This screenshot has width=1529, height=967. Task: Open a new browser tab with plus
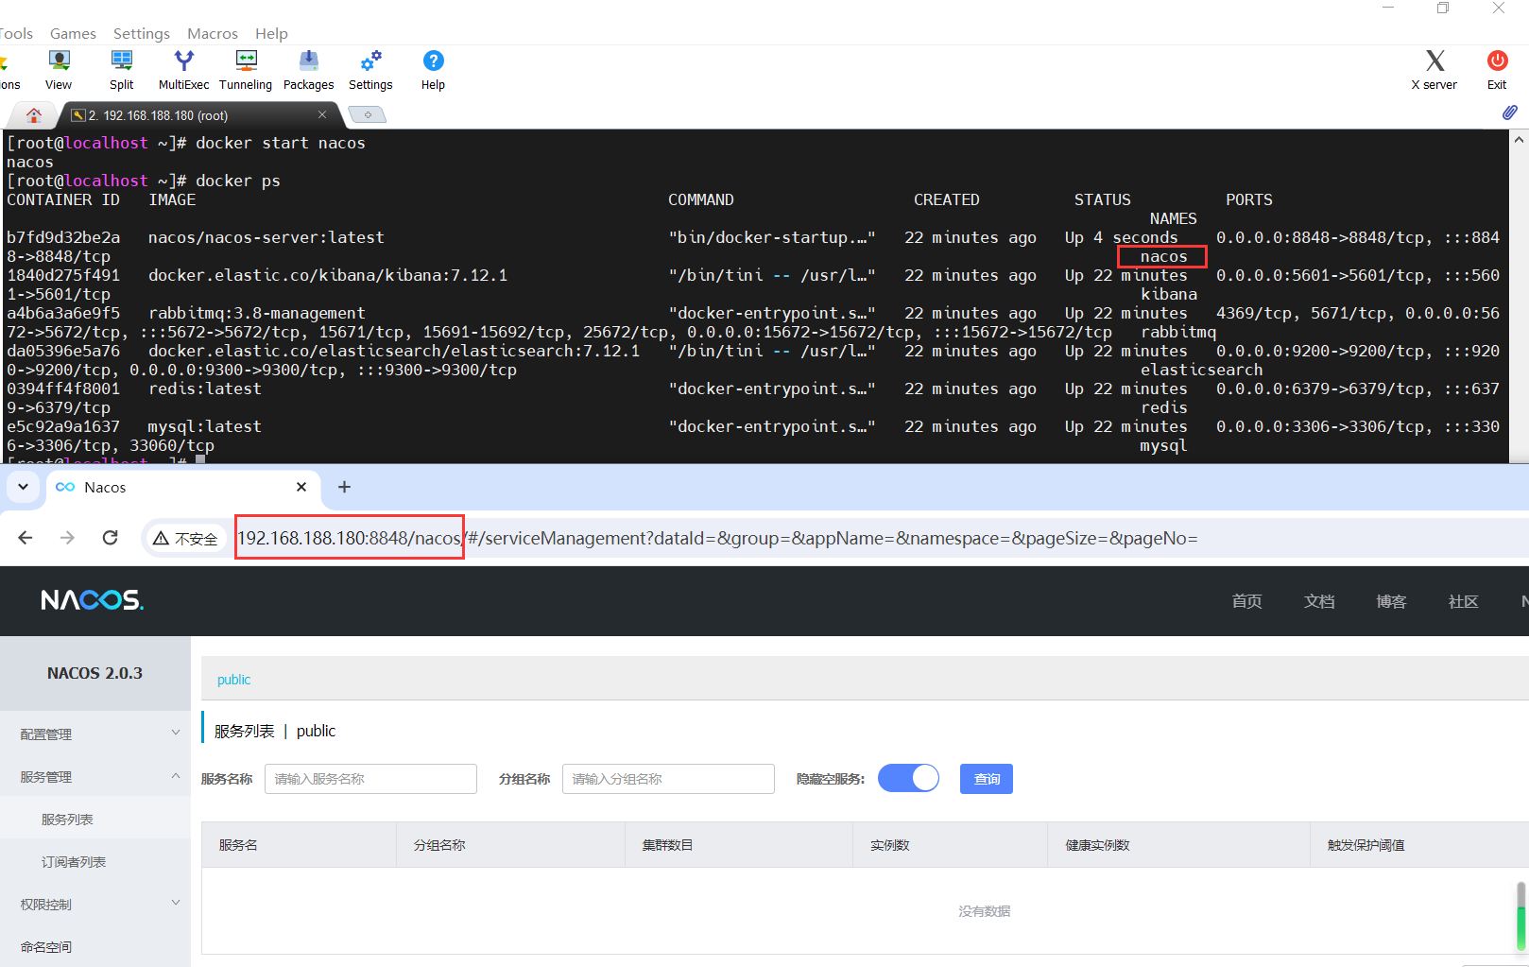click(344, 487)
